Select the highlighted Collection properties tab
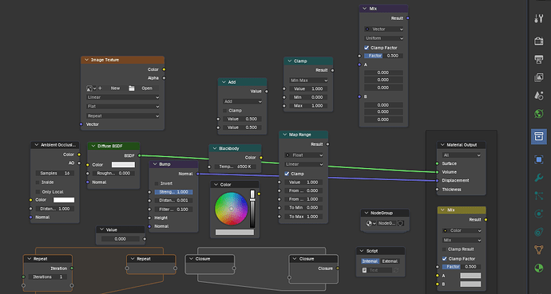 click(539, 136)
